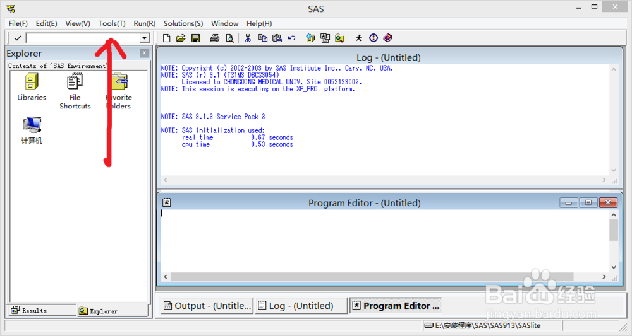
Task: Click Program Editor scroll left arrow
Action: (x=166, y=277)
